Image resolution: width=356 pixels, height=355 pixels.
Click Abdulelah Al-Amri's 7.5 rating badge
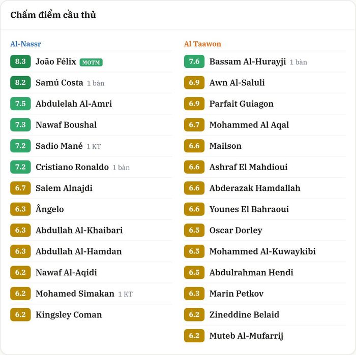[20, 104]
